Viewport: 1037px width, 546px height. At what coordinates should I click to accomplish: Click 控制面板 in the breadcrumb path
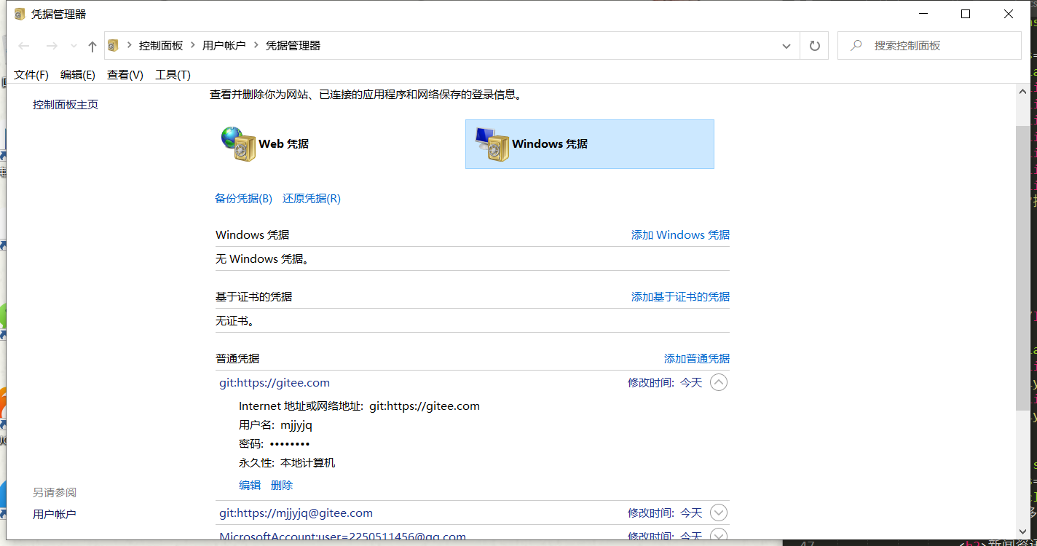[161, 45]
